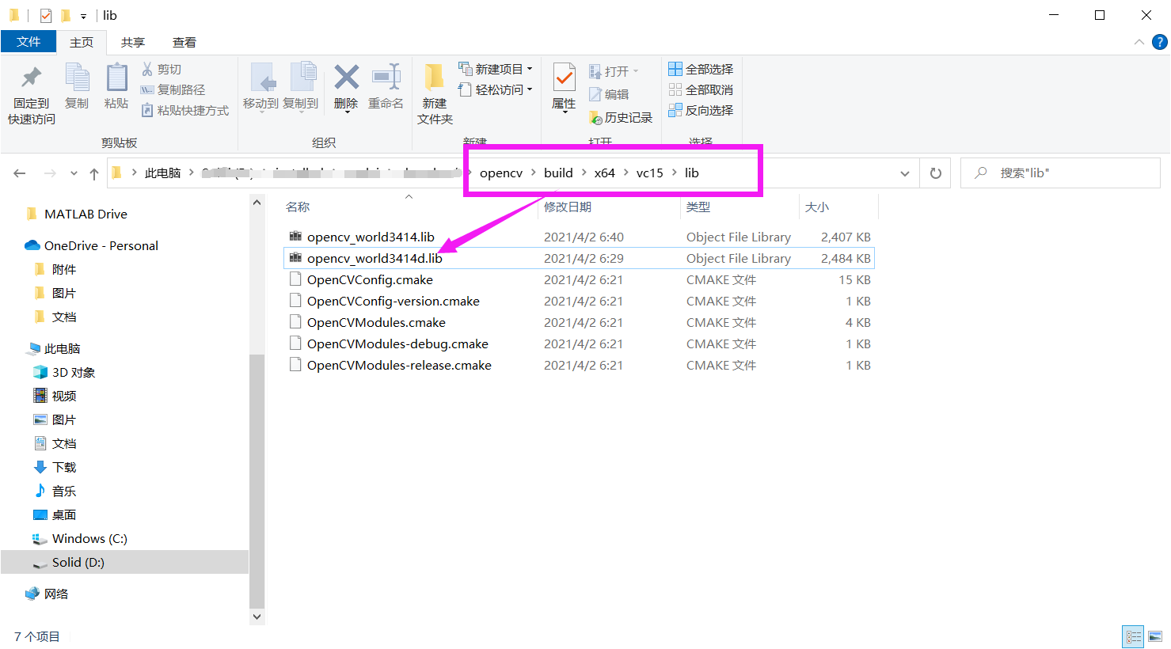Open the 新建项目 dropdown arrow
The height and width of the screenshot is (649, 1171).
coord(529,68)
